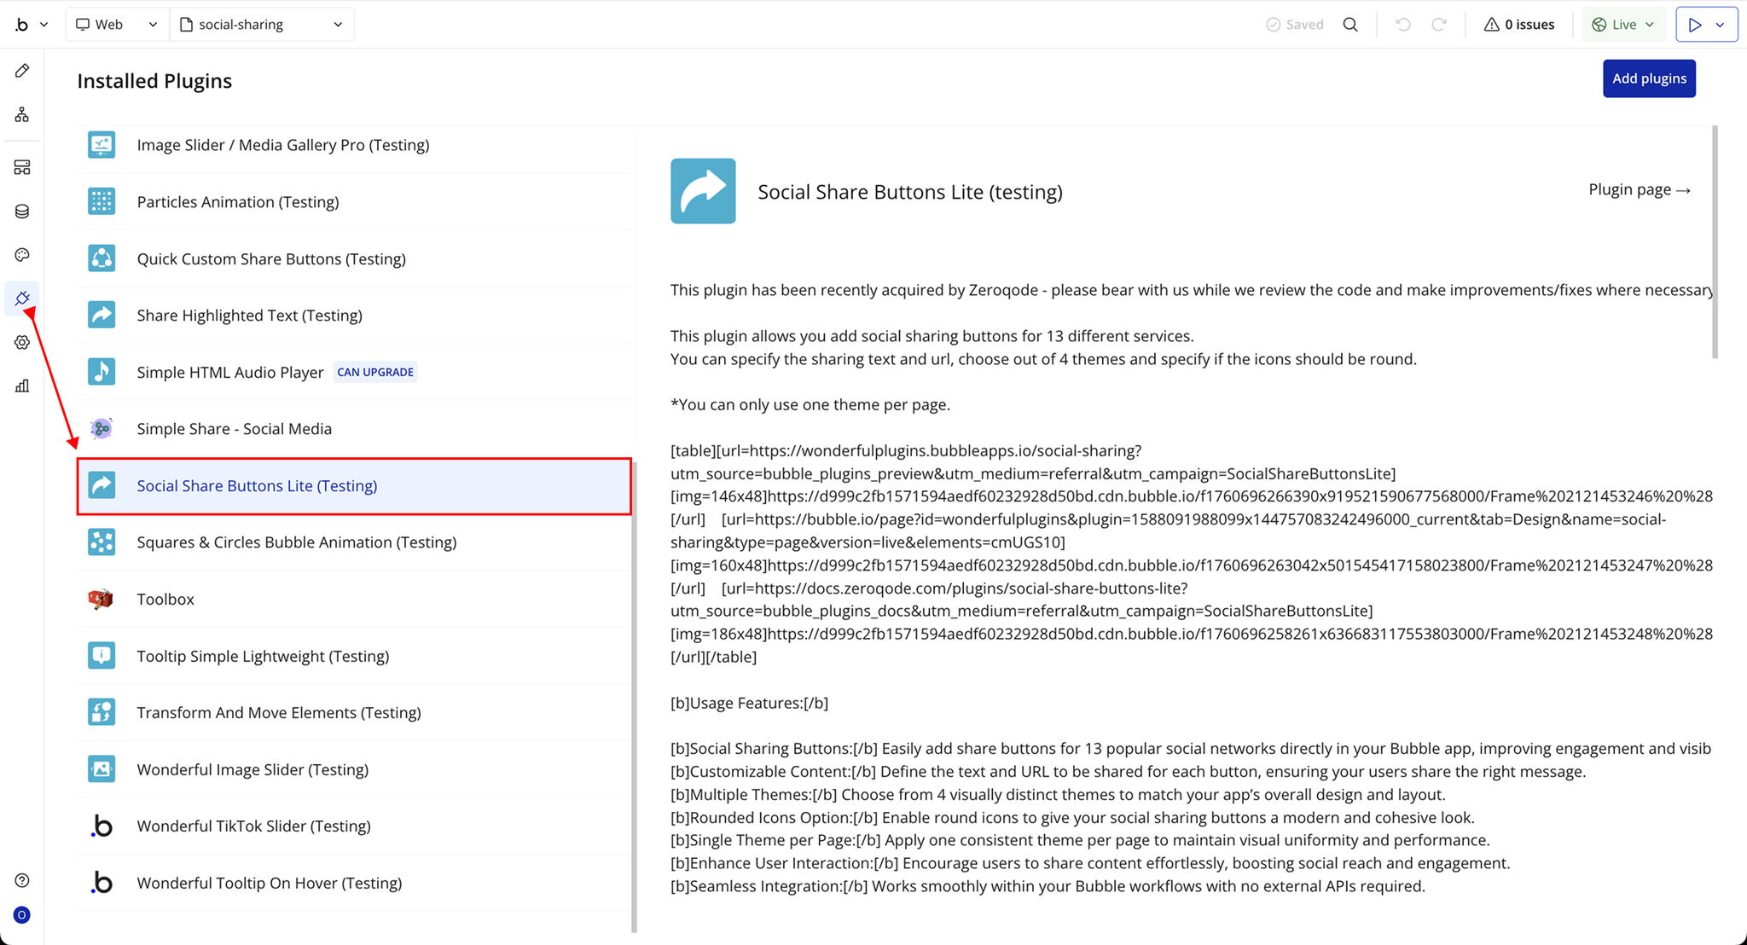Open the Settings gear icon in sidebar
The width and height of the screenshot is (1747, 945).
point(22,342)
